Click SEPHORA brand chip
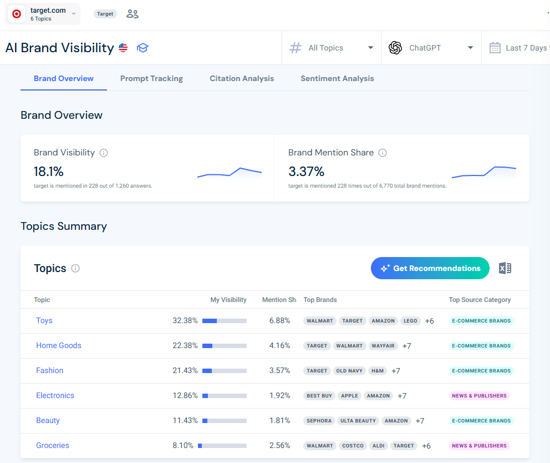 pos(319,420)
